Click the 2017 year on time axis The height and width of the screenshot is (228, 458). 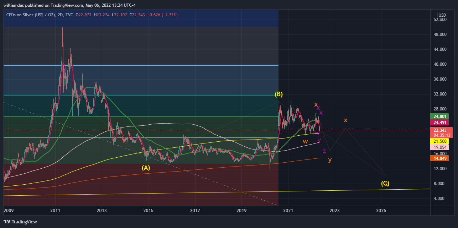(x=195, y=211)
